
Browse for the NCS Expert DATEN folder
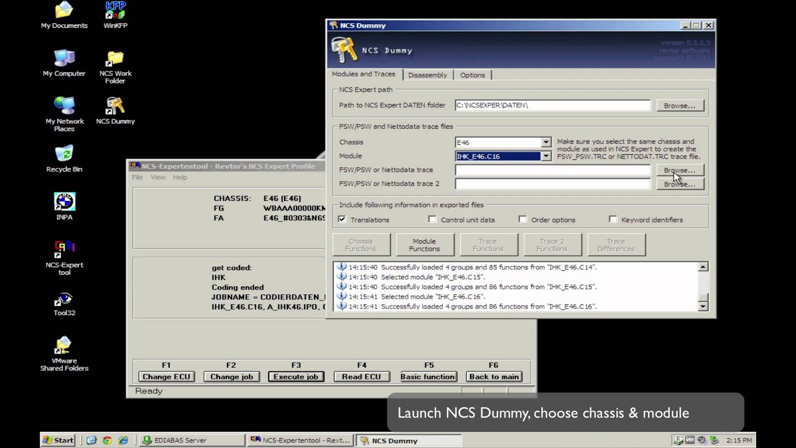tap(680, 106)
